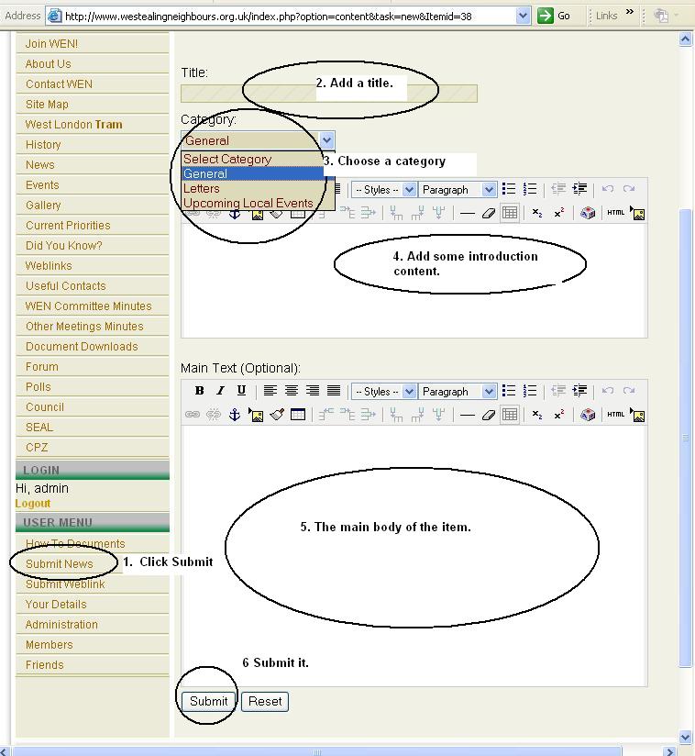The height and width of the screenshot is (756, 695).
Task: Toggle Italic in Main Text toolbar
Action: tap(220, 391)
